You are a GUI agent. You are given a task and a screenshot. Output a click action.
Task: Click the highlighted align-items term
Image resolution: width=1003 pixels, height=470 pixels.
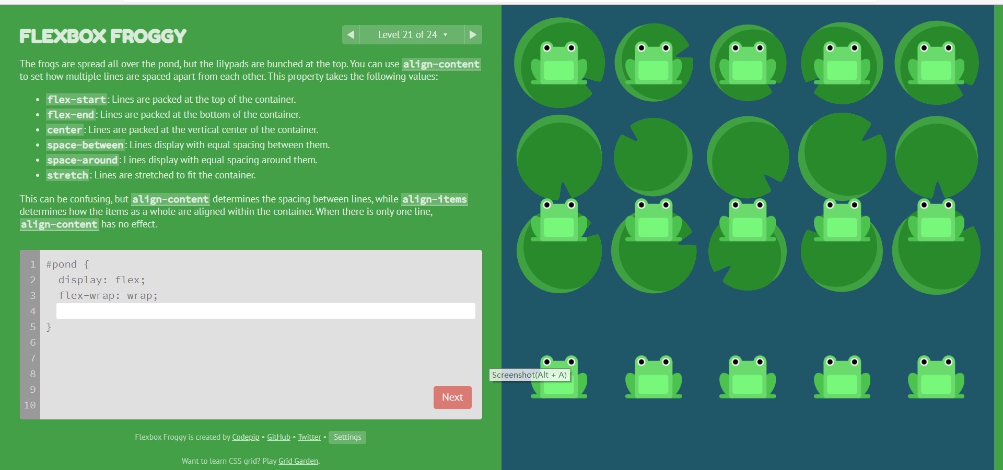pos(434,199)
